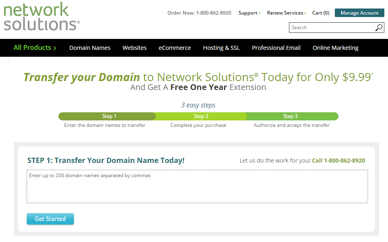
Task: View the Cart (0) link
Action: (321, 13)
